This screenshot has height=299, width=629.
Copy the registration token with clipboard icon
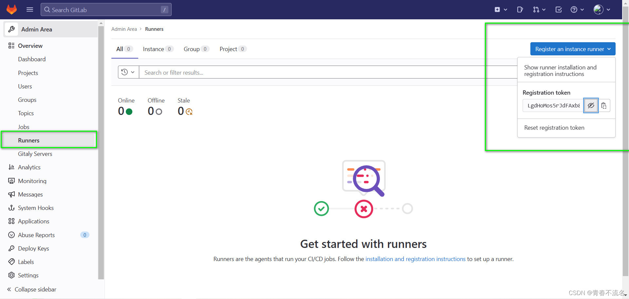[x=604, y=105]
